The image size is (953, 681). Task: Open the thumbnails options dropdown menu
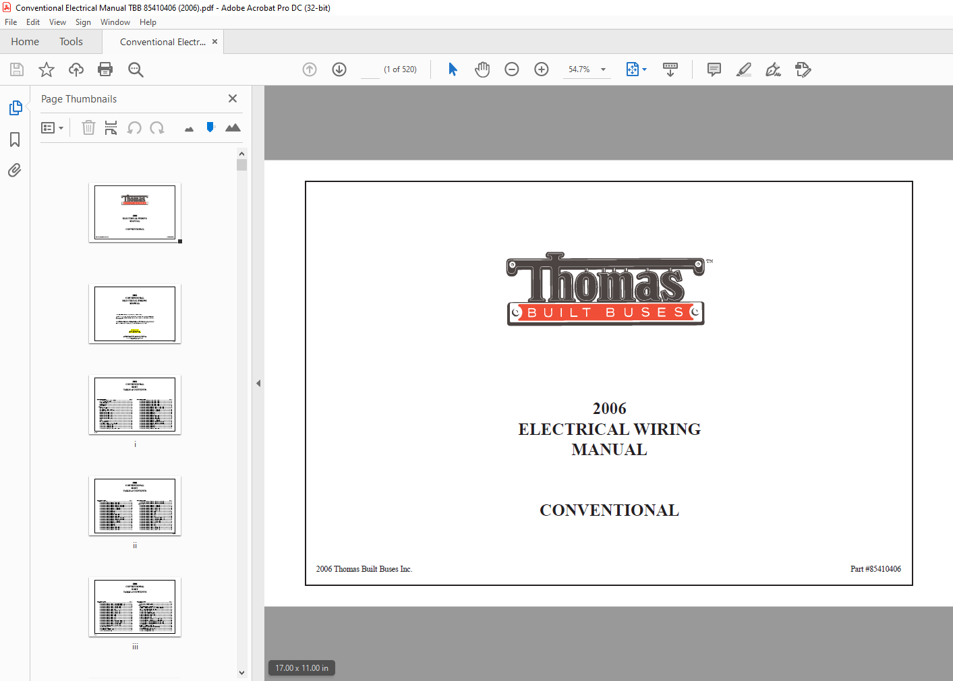pos(53,127)
